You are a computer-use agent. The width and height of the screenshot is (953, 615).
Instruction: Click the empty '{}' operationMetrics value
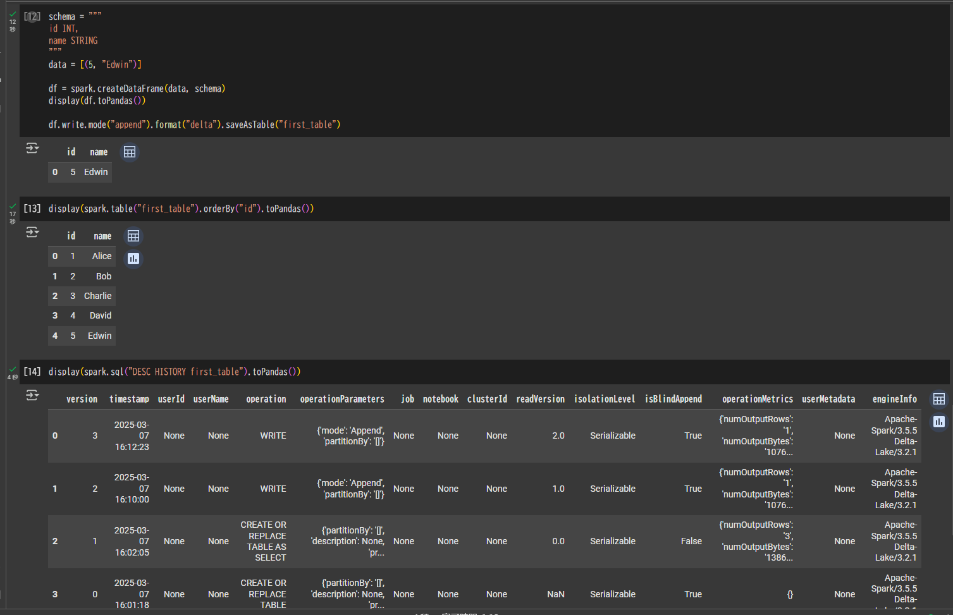click(790, 595)
